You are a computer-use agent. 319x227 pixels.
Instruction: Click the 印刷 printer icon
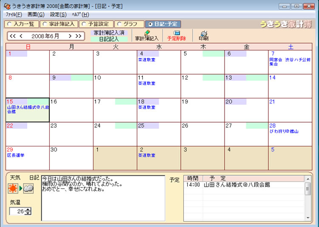(204, 33)
